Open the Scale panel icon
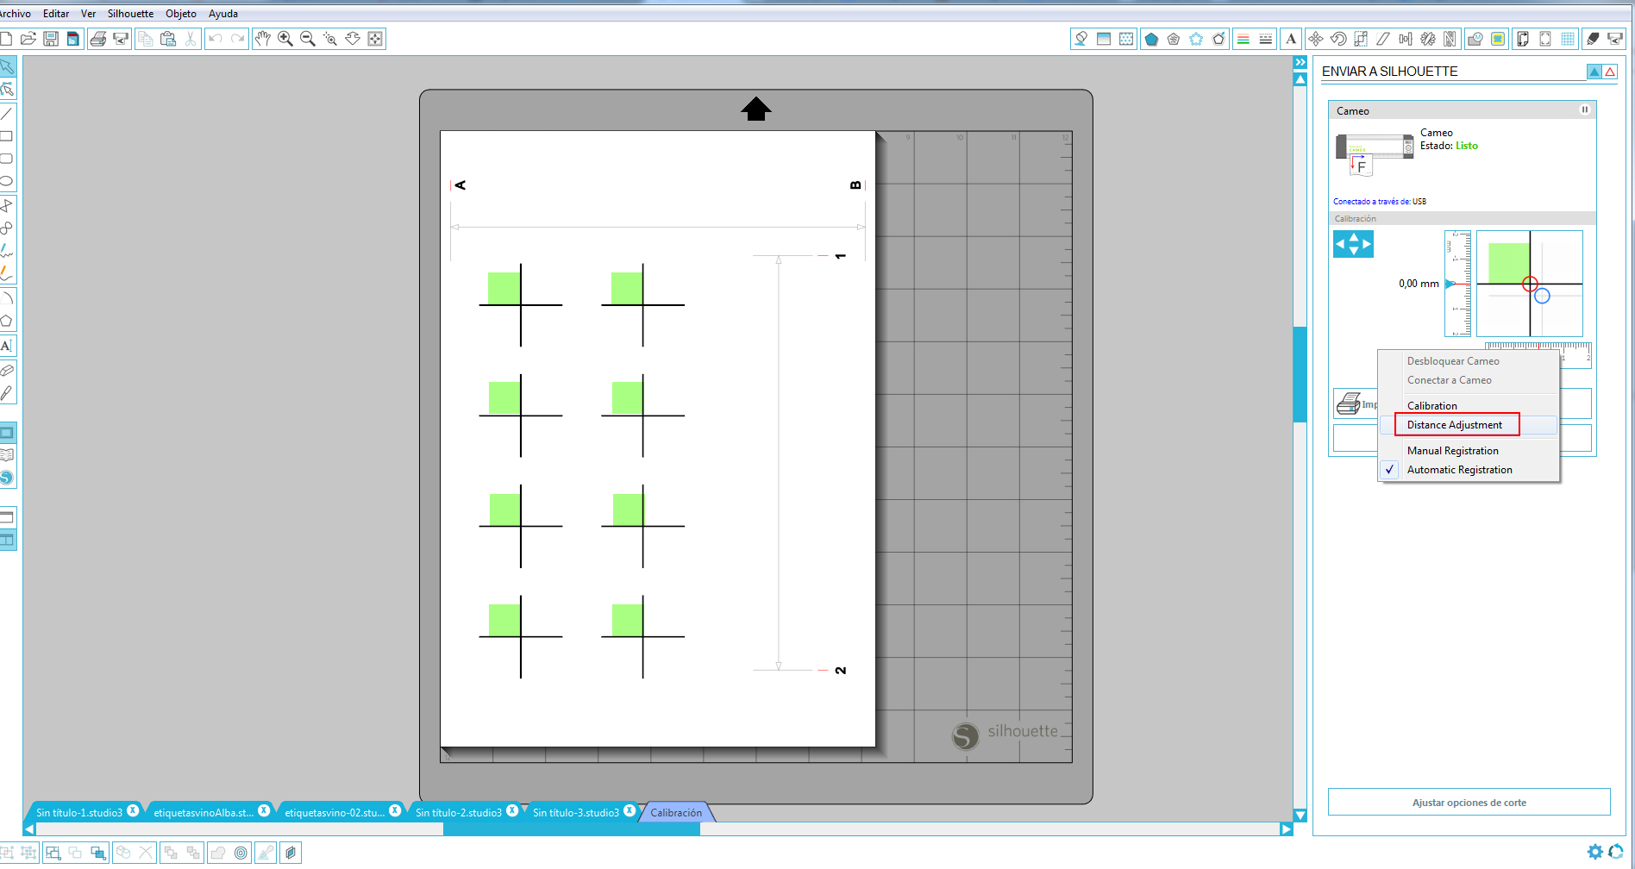 coord(1361,39)
